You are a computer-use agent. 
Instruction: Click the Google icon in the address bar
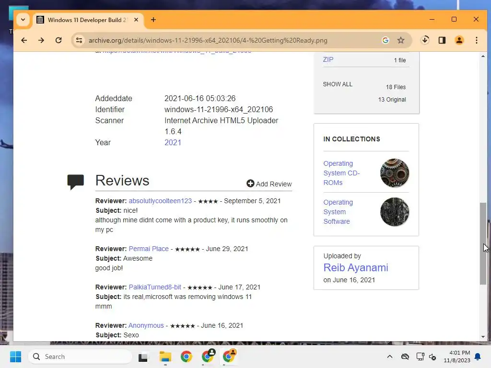coord(386,40)
